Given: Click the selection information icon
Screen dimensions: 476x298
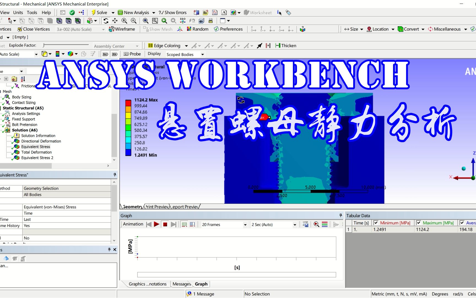Looking at the screenshot, I should 279,12.
